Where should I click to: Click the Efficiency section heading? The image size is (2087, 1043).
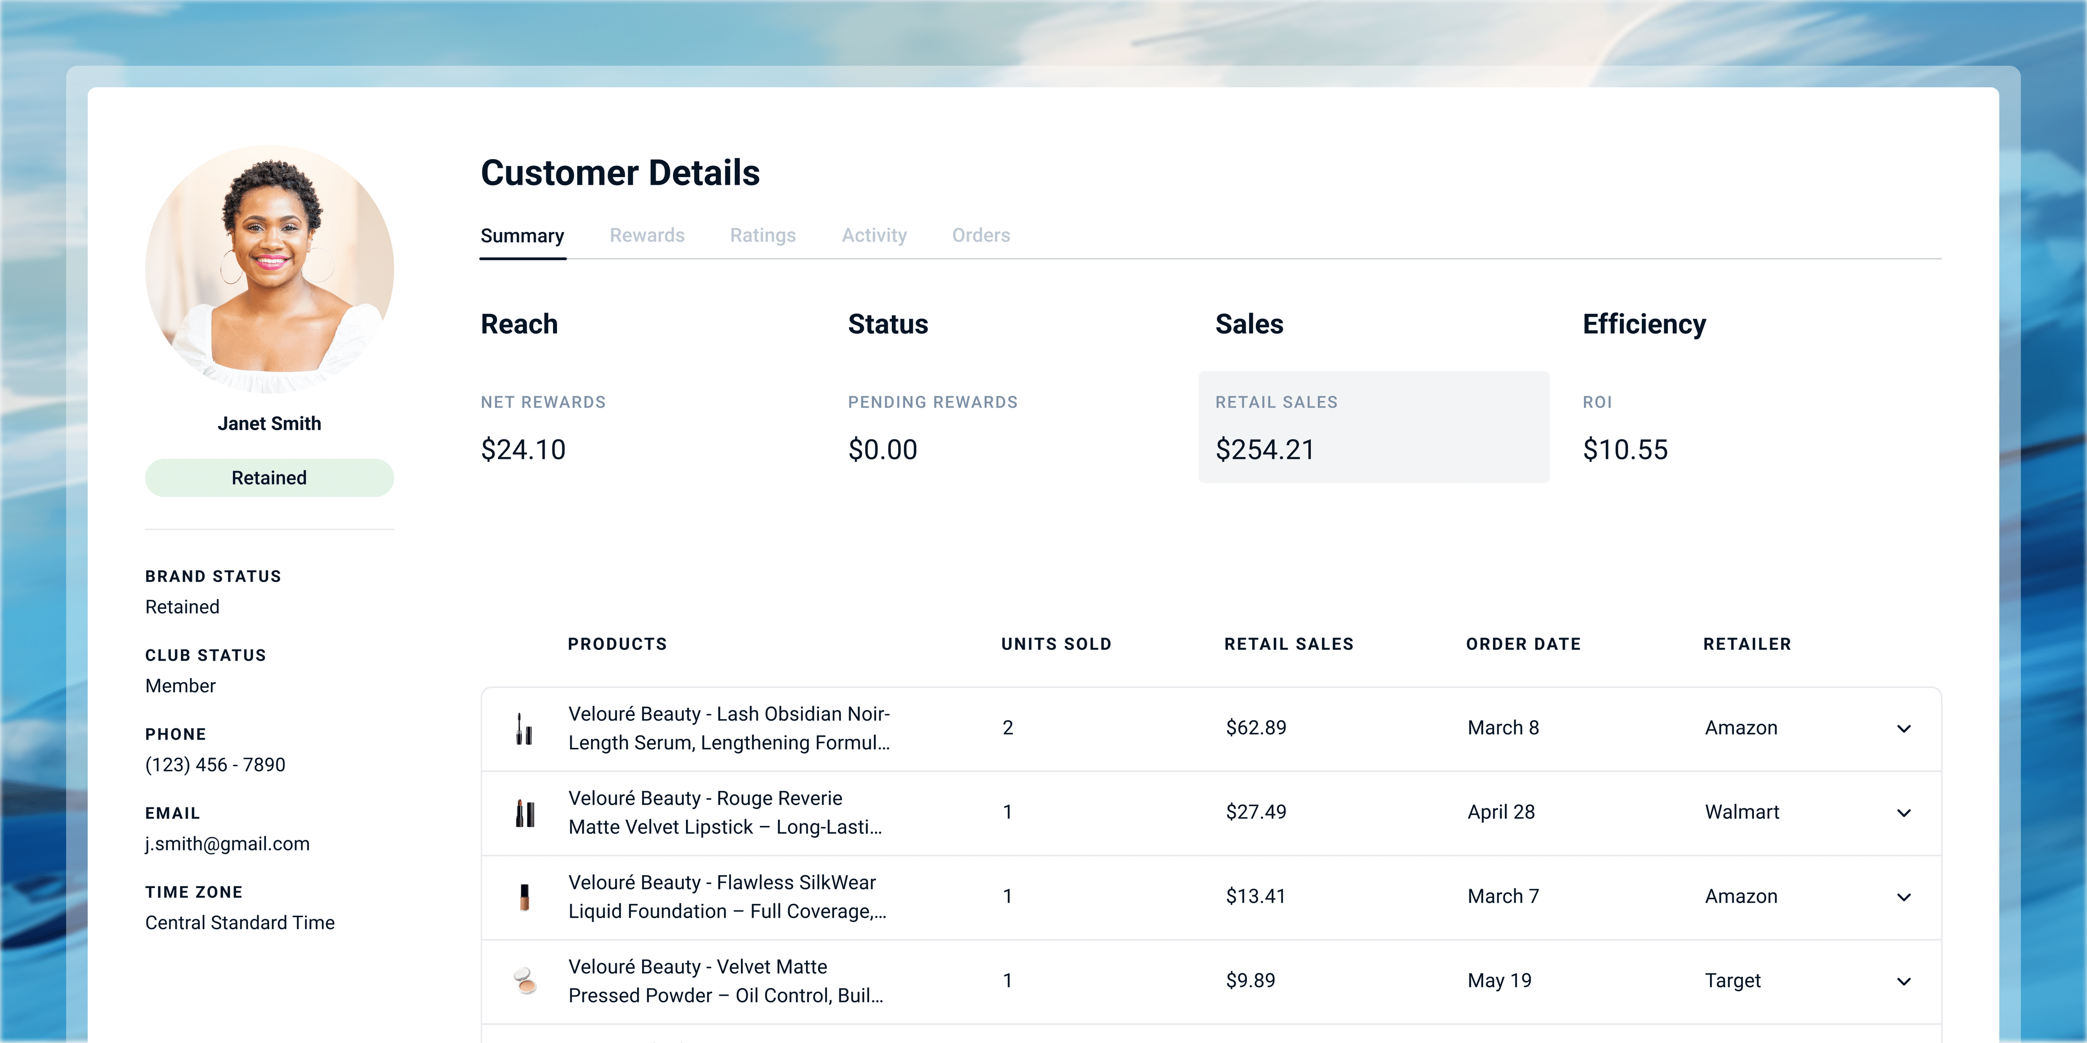[x=1644, y=324]
